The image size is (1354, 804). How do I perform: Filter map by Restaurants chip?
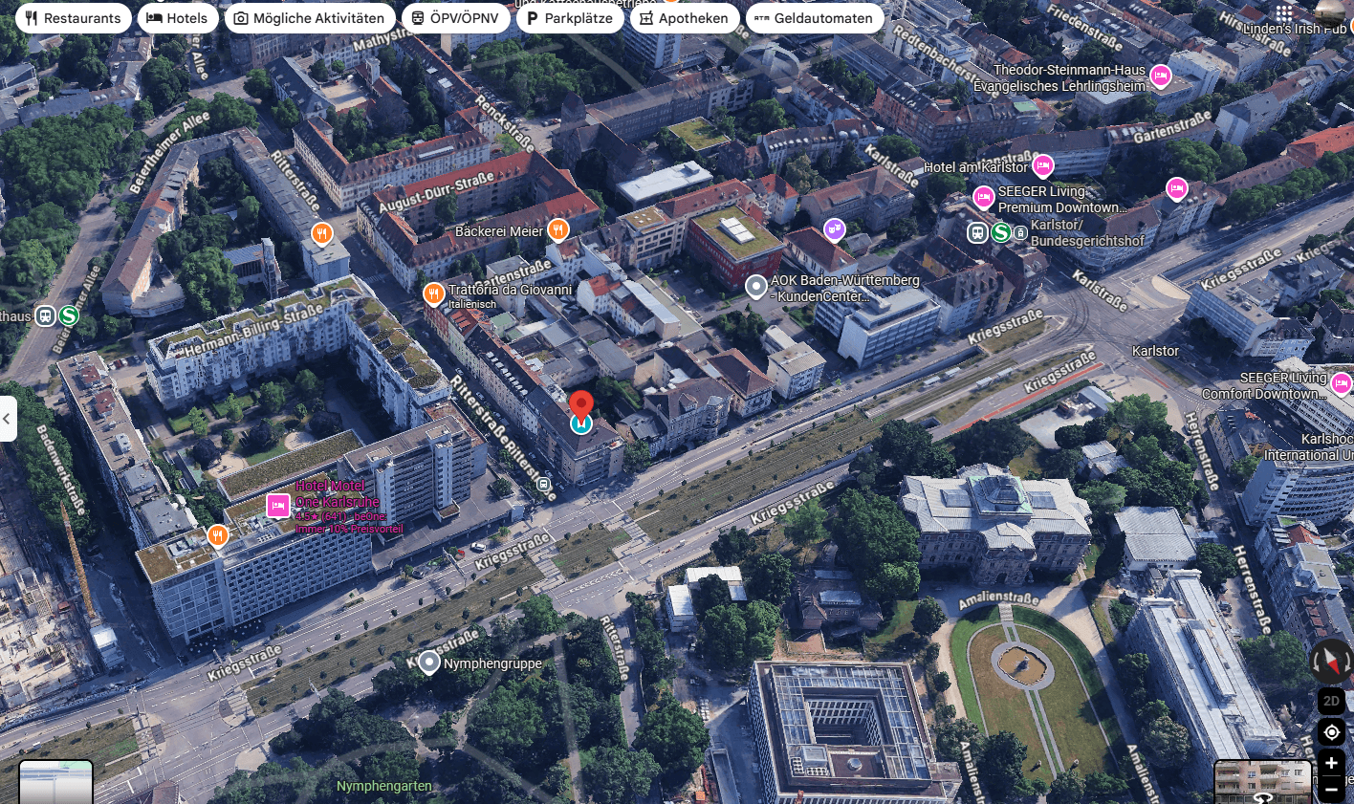coord(74,18)
